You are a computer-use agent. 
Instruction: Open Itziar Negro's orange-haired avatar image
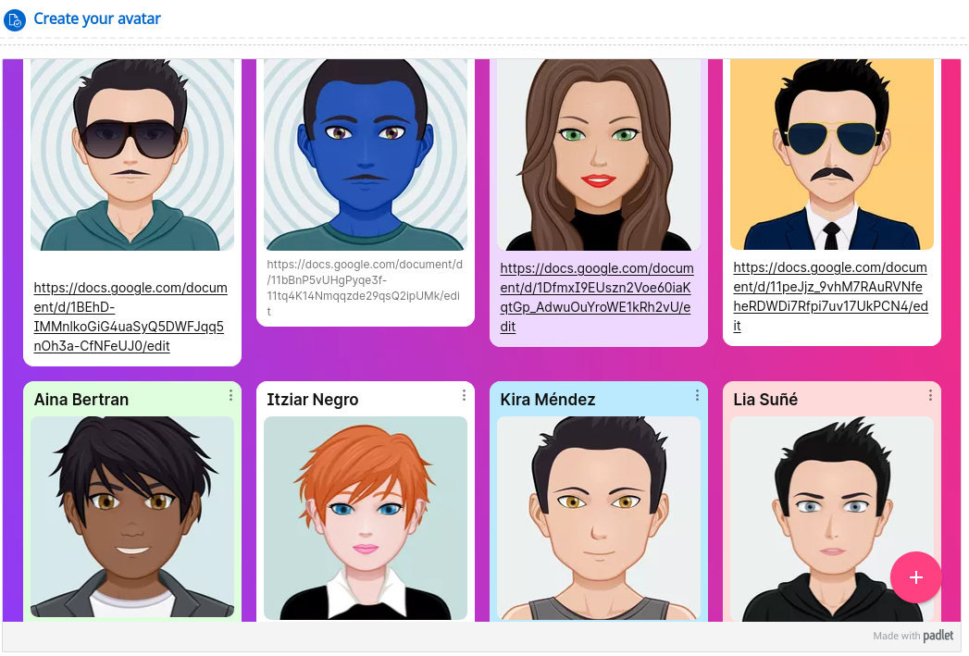click(366, 518)
